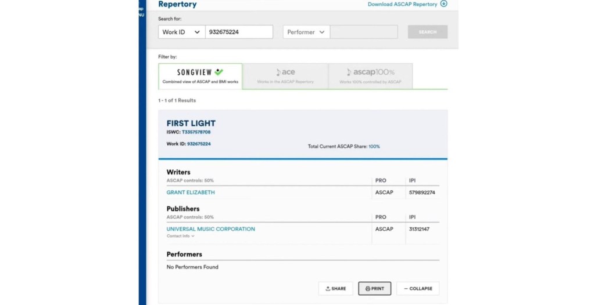Switch to the ascap100% filter tab

(370, 77)
